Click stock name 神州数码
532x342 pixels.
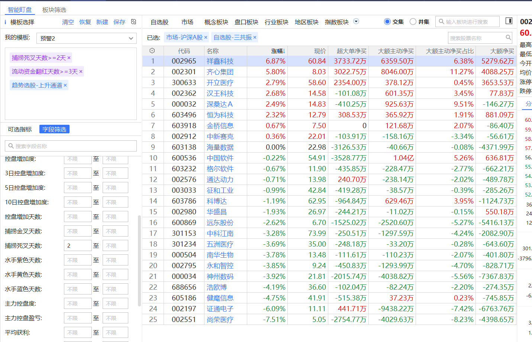pos(220,276)
